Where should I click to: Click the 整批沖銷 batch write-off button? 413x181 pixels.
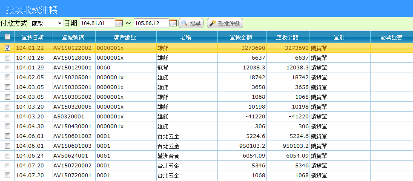pyautogui.click(x=225, y=23)
